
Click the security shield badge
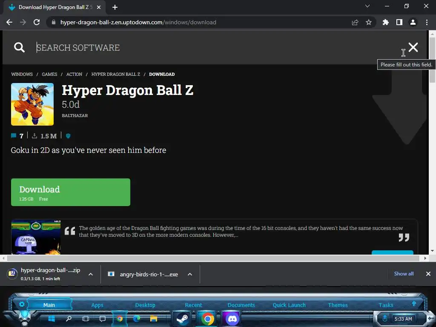click(68, 136)
